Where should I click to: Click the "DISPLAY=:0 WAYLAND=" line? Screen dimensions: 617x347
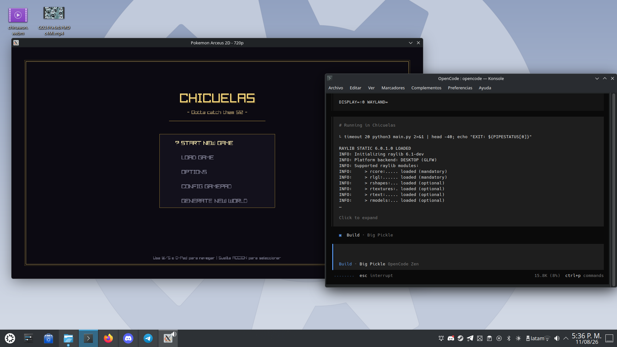point(363,102)
